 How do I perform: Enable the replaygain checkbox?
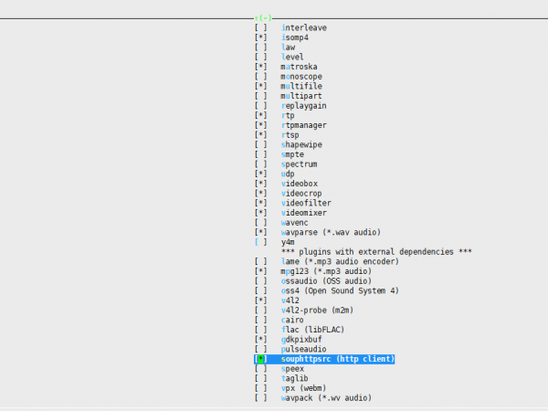coord(261,106)
